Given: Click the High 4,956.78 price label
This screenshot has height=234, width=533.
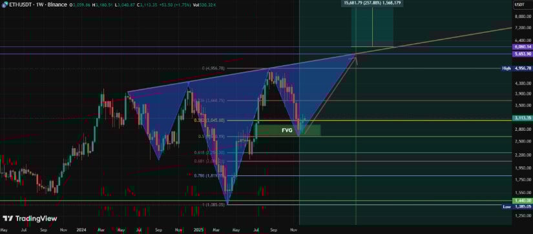Looking at the screenshot, I should point(517,68).
